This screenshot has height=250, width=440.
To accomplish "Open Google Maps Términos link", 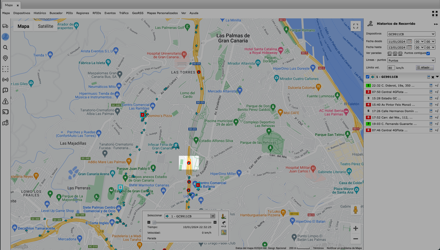I will pos(318,248).
